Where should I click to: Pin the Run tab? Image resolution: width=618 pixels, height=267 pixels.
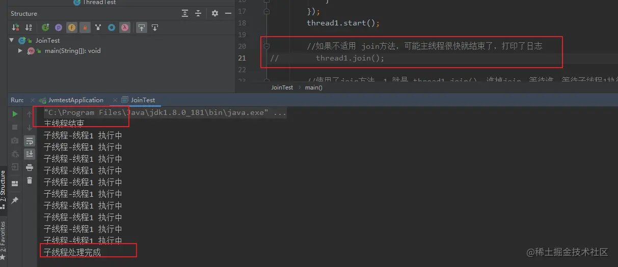15,200
